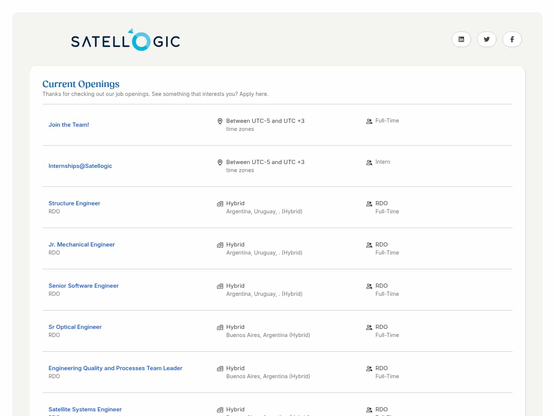
Task: View the Jr. Mechanical Engineer job
Action: coord(82,245)
